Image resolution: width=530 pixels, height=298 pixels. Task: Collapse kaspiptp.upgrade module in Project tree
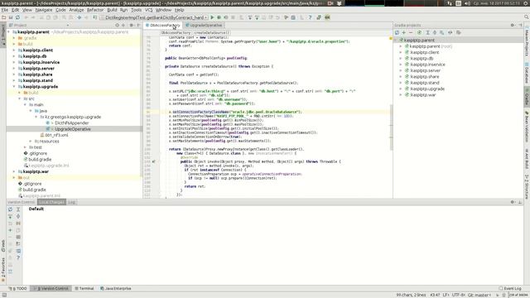tap(14, 86)
